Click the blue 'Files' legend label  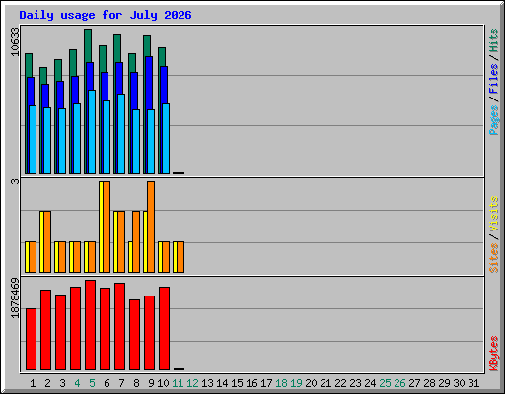point(493,79)
